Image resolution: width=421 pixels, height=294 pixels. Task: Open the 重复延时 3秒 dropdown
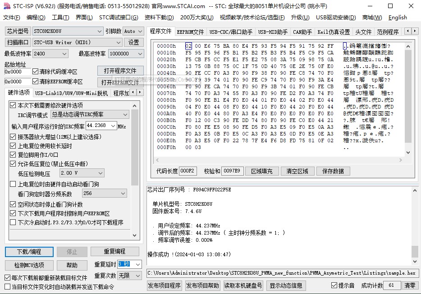coord(138,264)
